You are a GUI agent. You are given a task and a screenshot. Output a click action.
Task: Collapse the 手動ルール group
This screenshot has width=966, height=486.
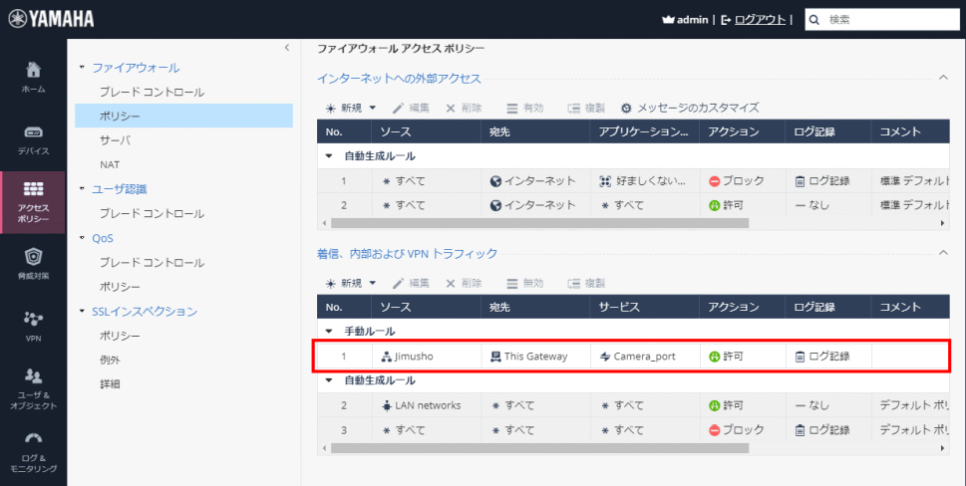[329, 331]
